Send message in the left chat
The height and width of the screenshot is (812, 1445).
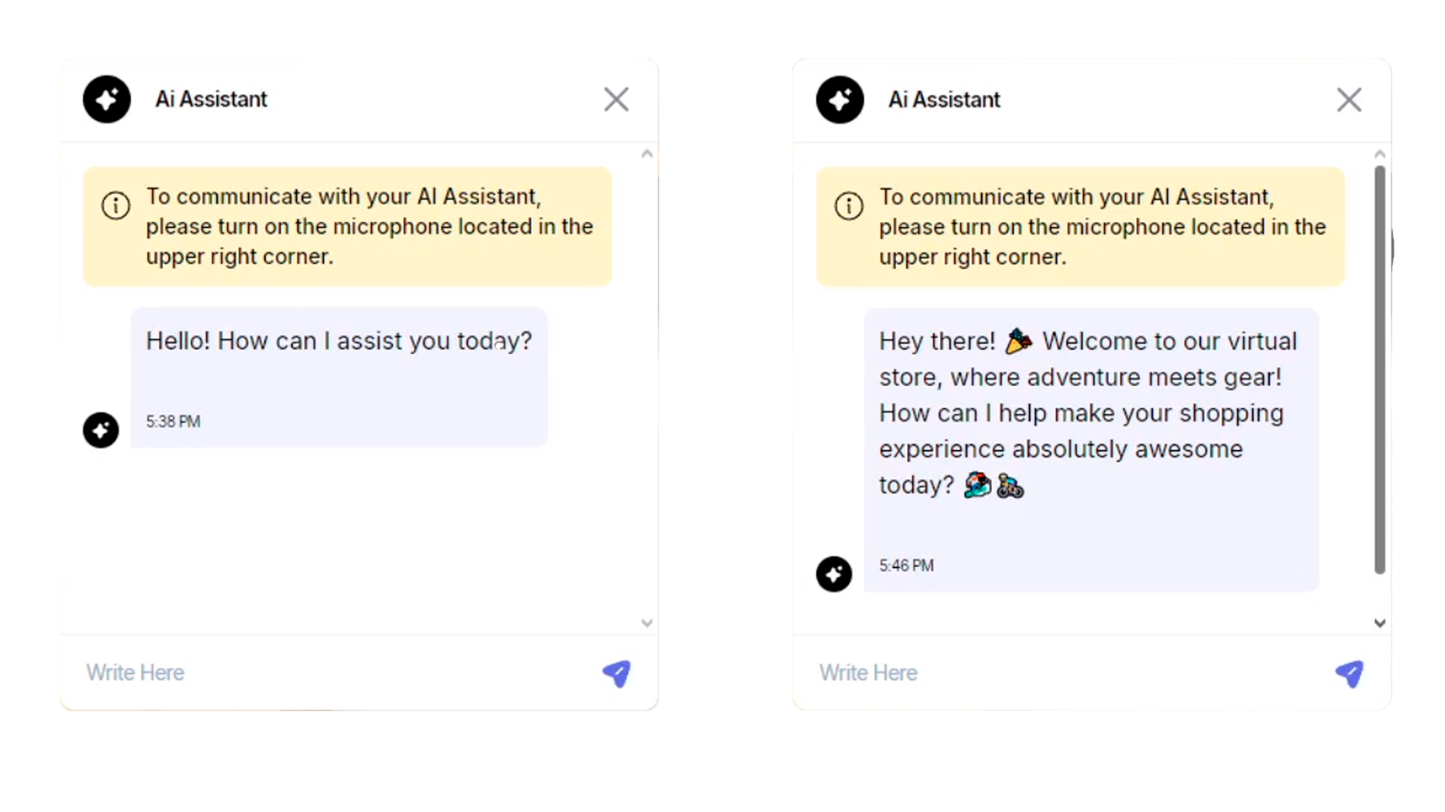tap(616, 674)
